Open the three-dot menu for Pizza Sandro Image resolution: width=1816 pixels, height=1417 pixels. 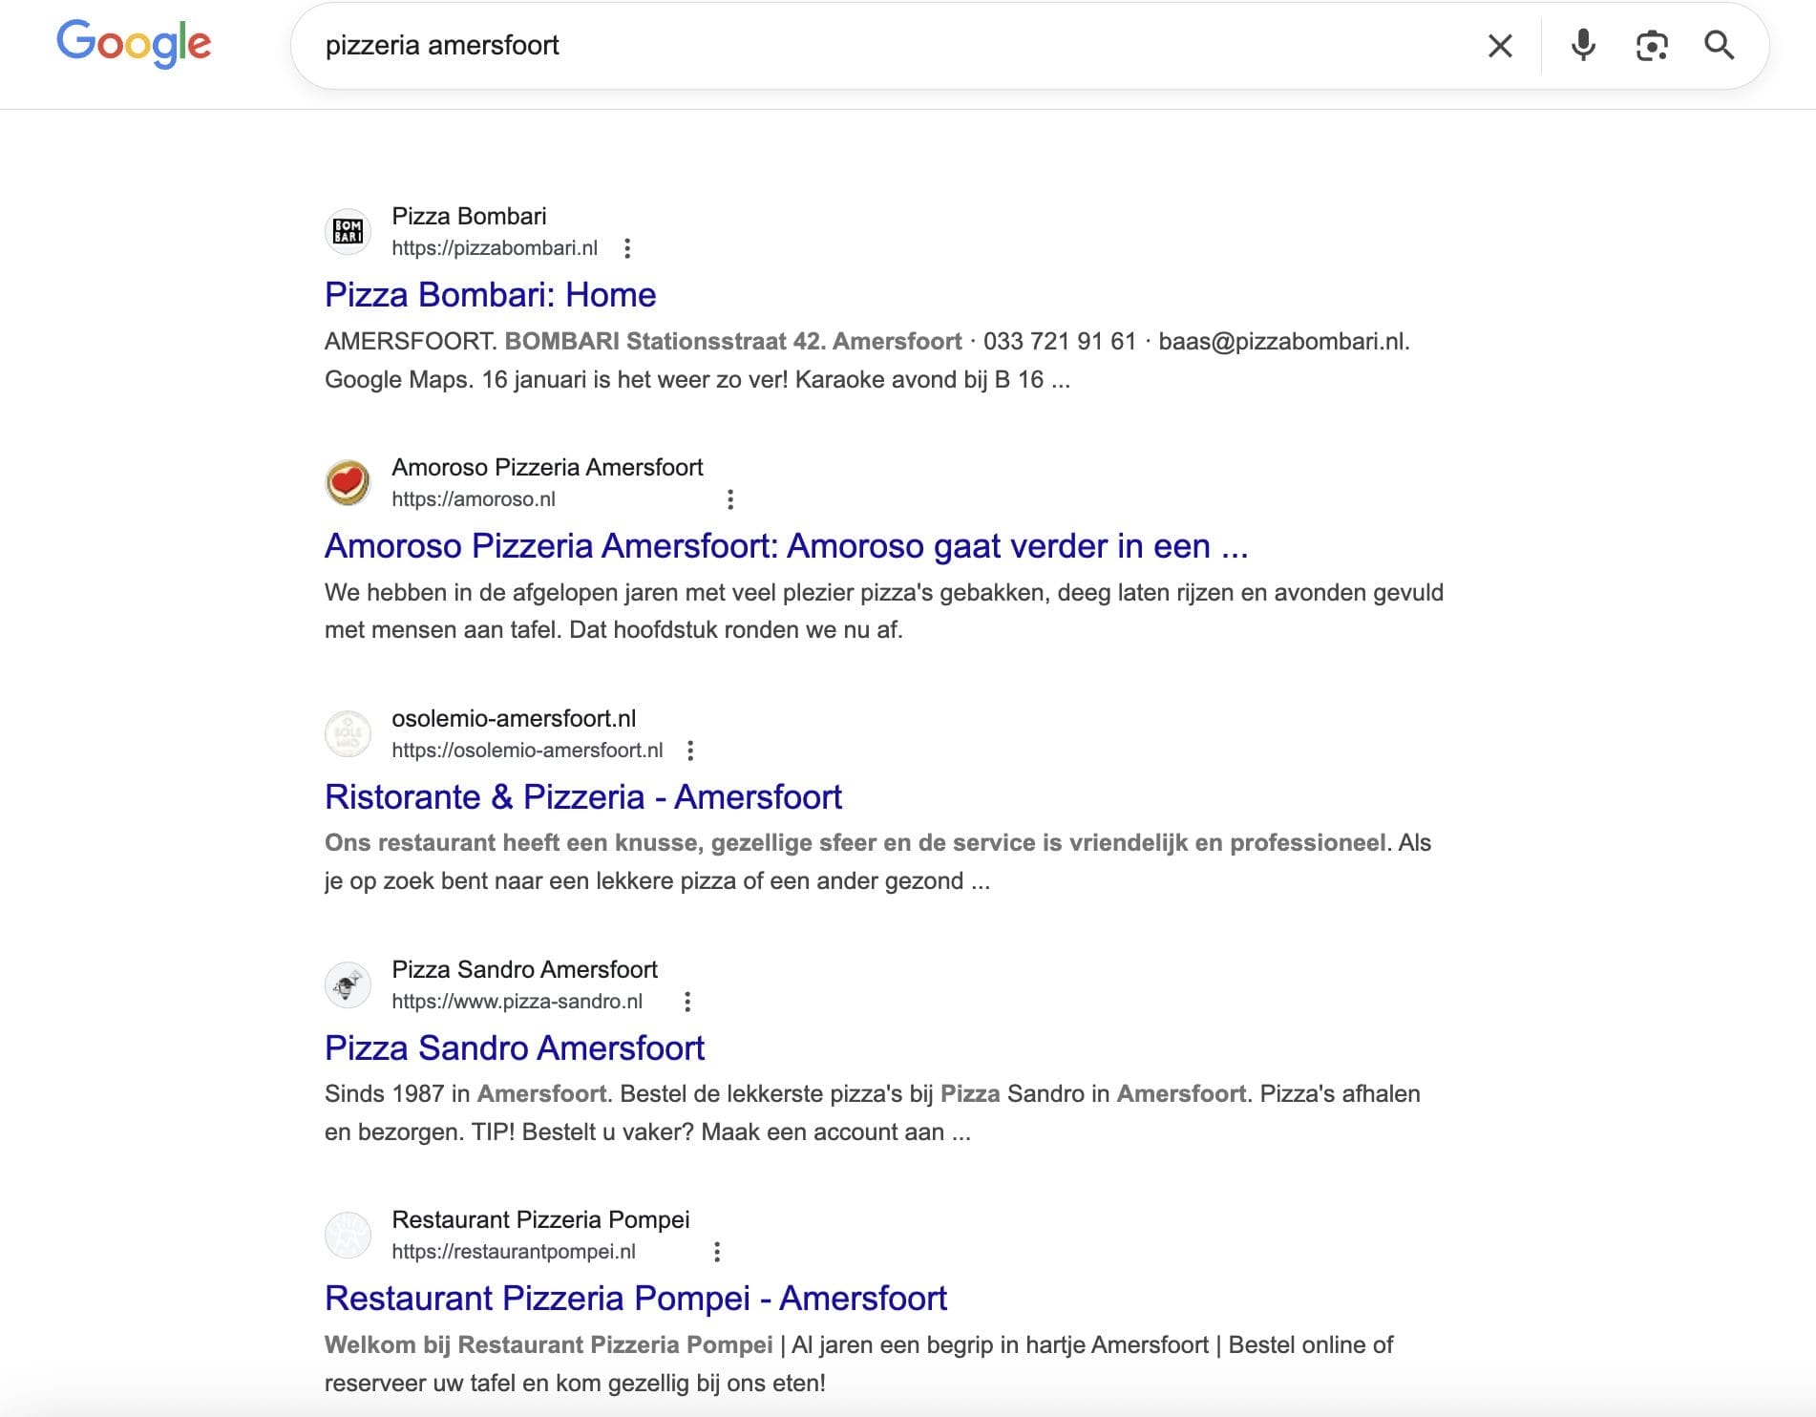coord(689,1002)
